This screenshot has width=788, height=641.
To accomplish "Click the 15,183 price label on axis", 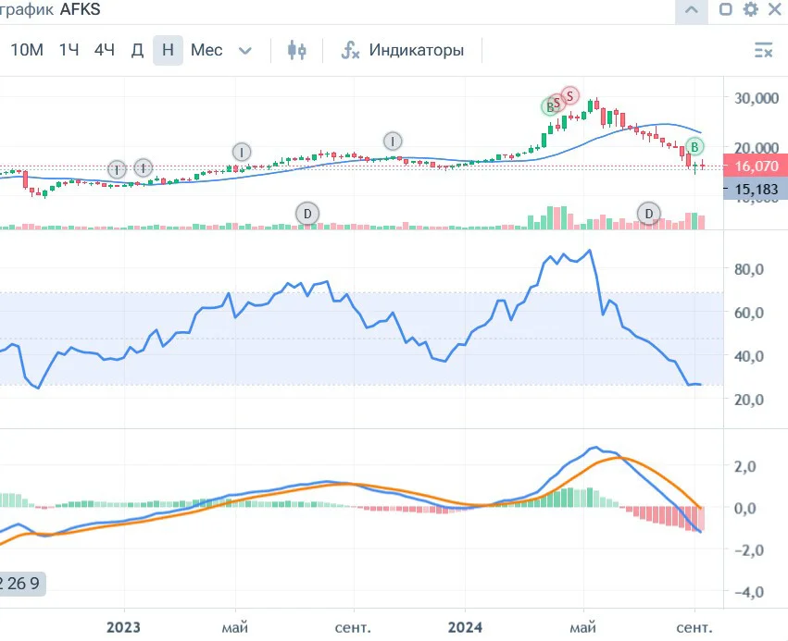I will [x=756, y=190].
